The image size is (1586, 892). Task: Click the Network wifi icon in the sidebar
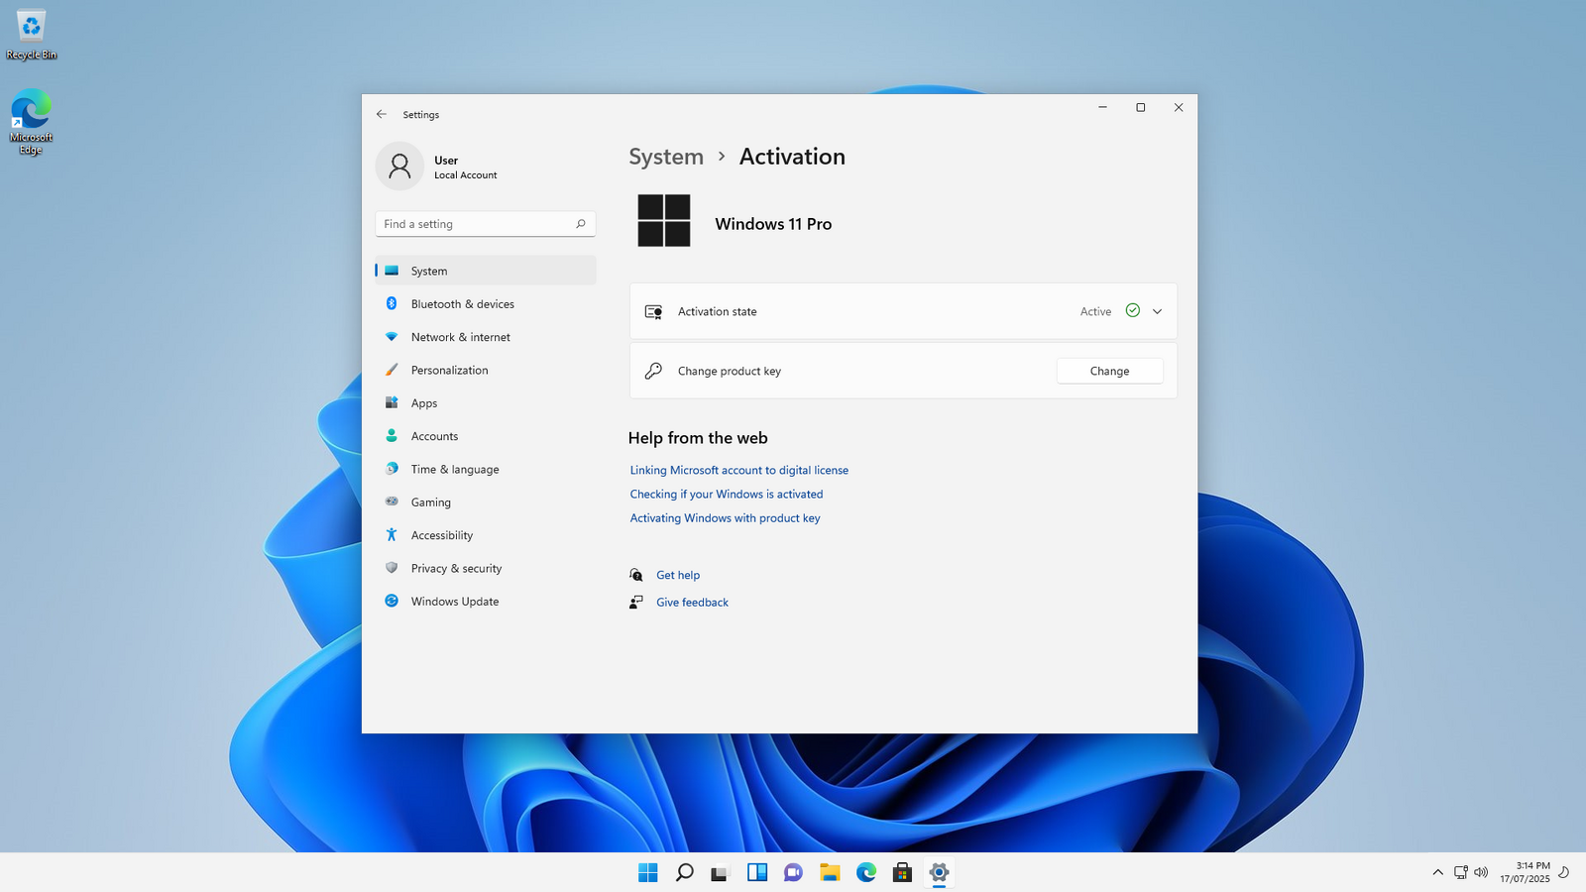(392, 337)
